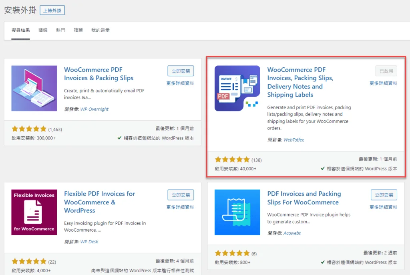Image resolution: width=410 pixels, height=275 pixels.
Task: Click the star rating with 138 reviews
Action: coord(232,160)
